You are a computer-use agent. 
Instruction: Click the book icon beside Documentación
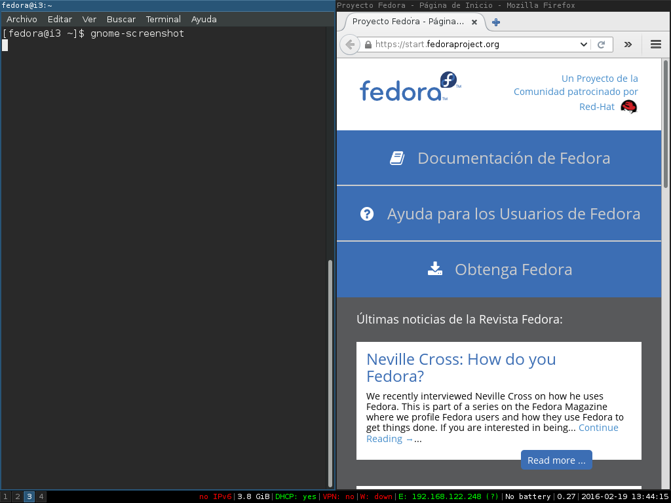[x=397, y=158]
